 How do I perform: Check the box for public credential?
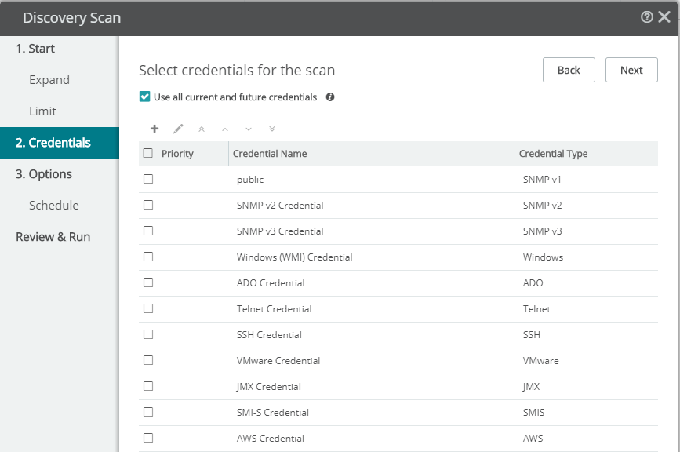(x=148, y=179)
